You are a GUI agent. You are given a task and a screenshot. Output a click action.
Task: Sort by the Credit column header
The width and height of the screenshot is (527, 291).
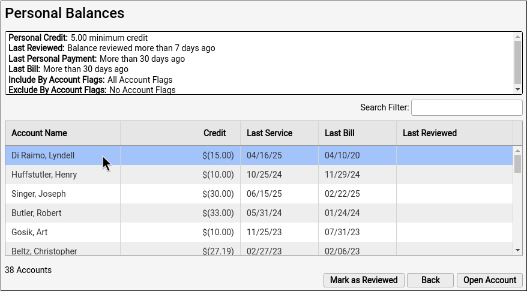[181, 133]
